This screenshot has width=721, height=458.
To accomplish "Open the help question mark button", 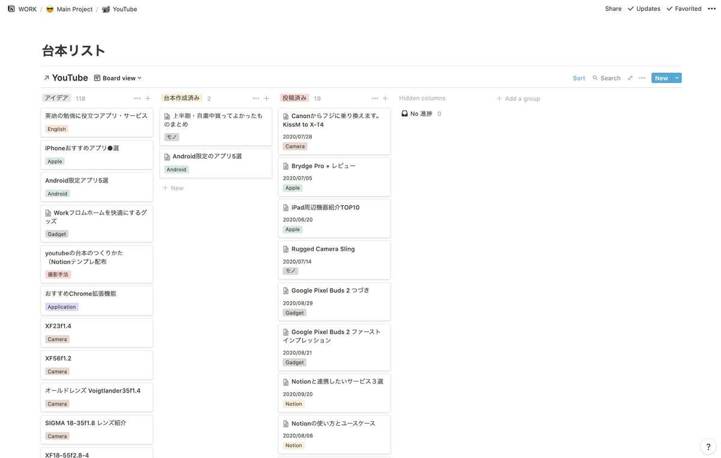I will (x=708, y=447).
